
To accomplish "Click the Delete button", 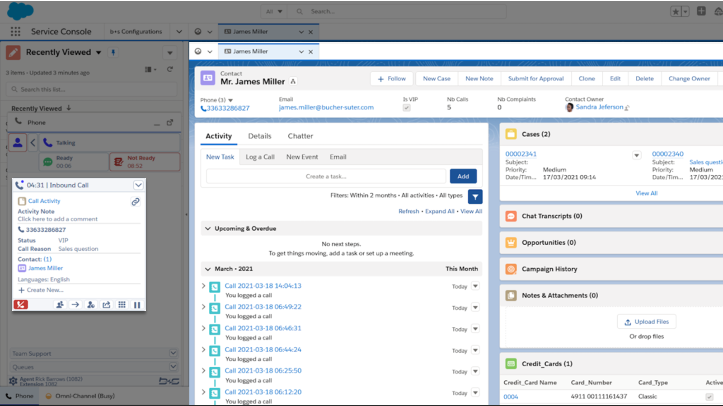I will pyautogui.click(x=644, y=79).
